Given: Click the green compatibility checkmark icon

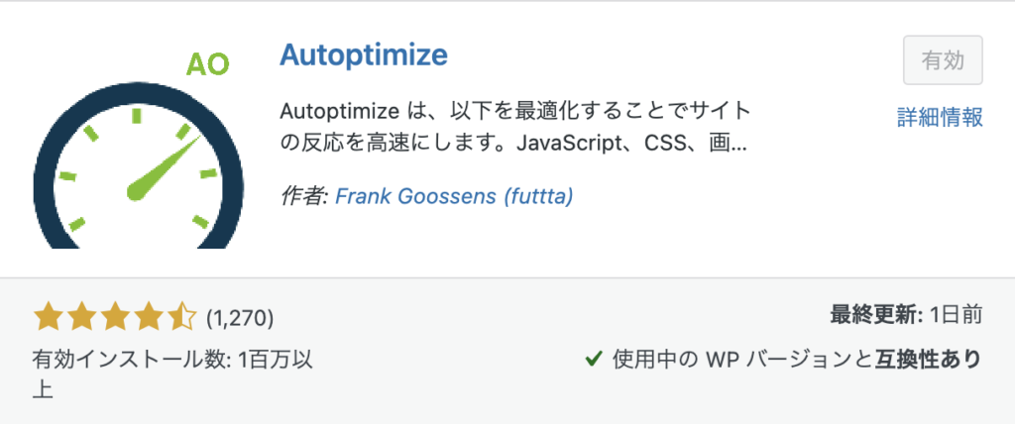Looking at the screenshot, I should pyautogui.click(x=594, y=358).
